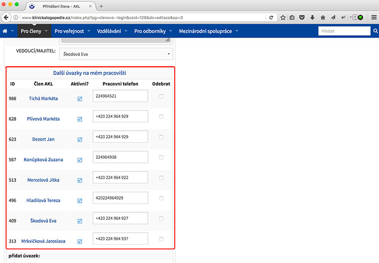Image resolution: width=379 pixels, height=263 pixels.
Task: Click the search magnifier next to Hledat
Action: click(375, 31)
